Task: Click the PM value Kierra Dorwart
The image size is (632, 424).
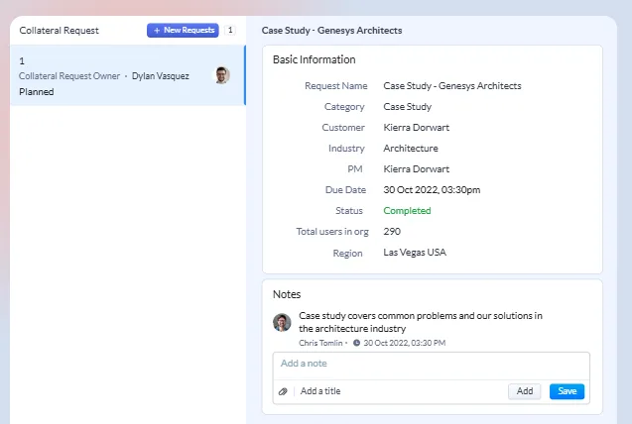Action: coord(416,169)
